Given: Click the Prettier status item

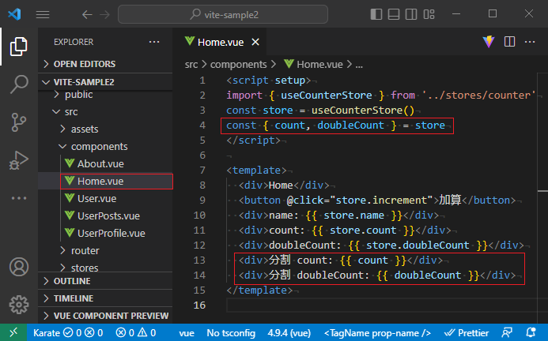Looking at the screenshot, I should click(x=467, y=333).
